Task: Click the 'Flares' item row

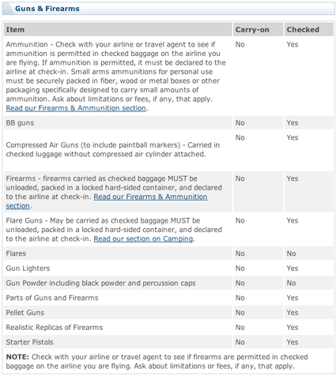Action: [168, 253]
